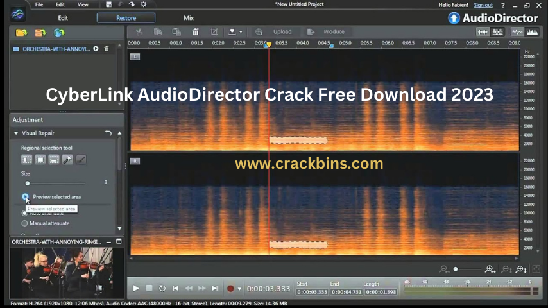
Task: Toggle the R channel label button
Action: 135,161
